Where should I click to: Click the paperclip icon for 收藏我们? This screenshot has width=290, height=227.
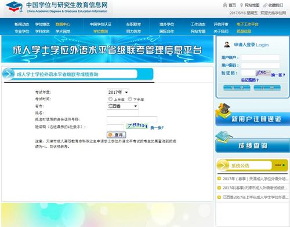(x=265, y=5)
